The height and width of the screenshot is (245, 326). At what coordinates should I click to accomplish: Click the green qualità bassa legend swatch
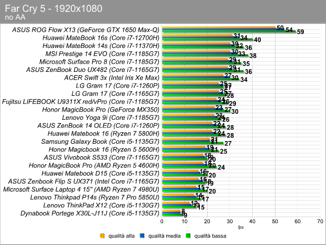188,236
